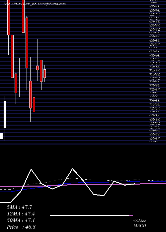
Task: Click the "<<Live MACD" label
Action: point(140,223)
